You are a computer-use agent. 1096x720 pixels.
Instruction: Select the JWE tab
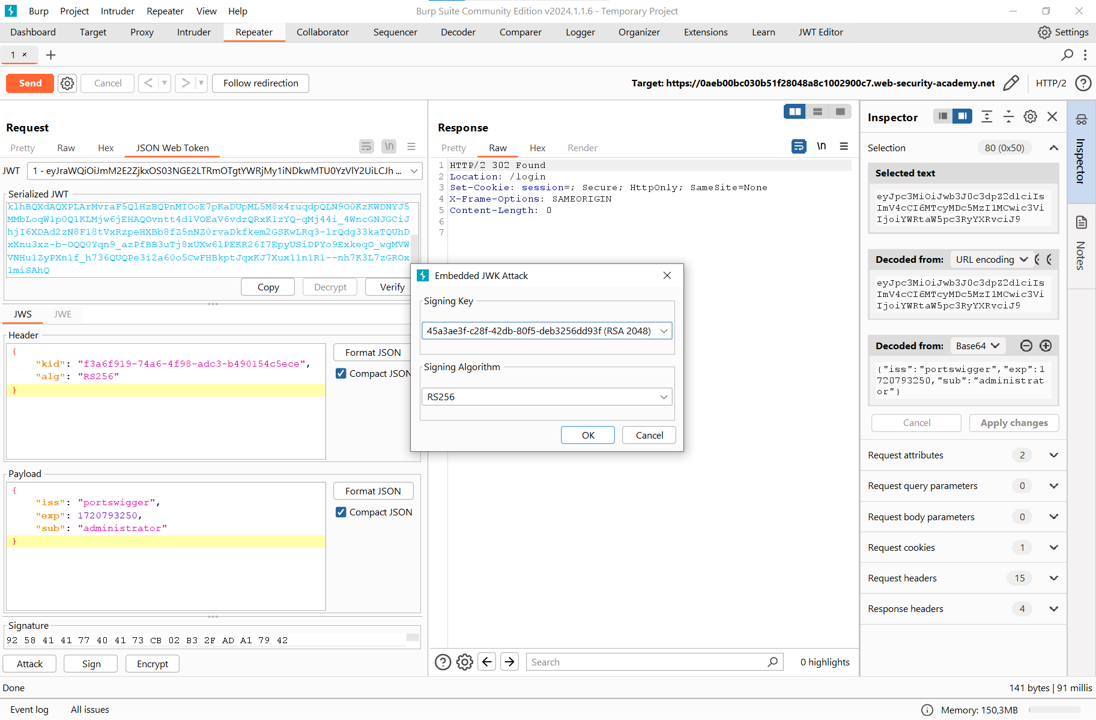coord(62,314)
